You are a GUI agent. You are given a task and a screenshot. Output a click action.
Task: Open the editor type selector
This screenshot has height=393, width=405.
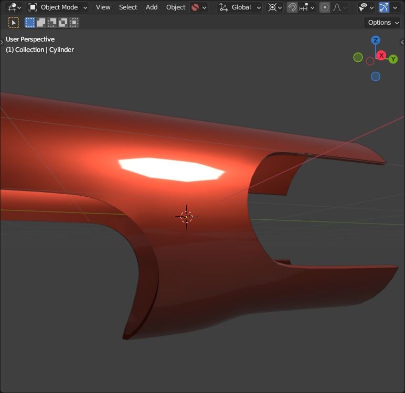tap(14, 7)
